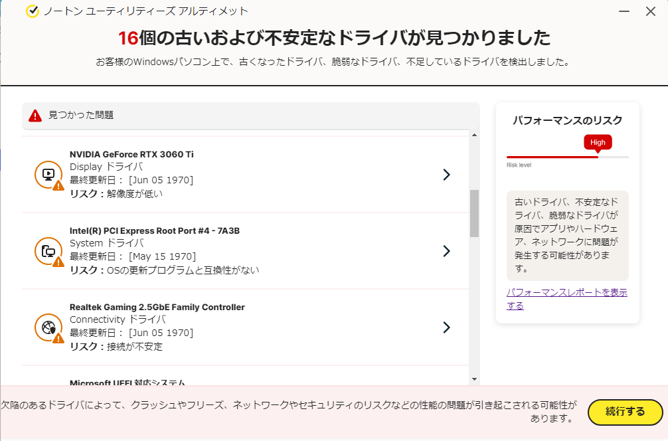Click the red warning triangle beside 見つかった問題

(x=35, y=116)
